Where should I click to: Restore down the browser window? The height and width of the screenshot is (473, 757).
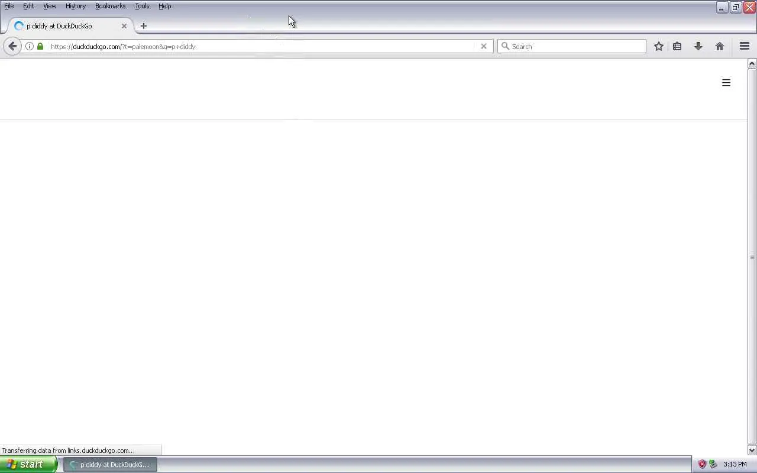pyautogui.click(x=736, y=7)
